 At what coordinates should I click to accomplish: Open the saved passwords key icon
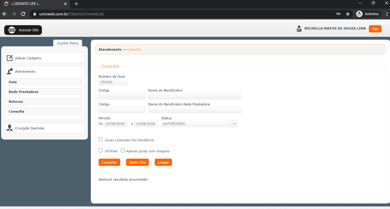point(339,14)
